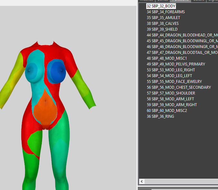This screenshot has height=190, width=218.
Task: Select the 58 SBP_58_MOD_ARM_LEFT partition
Action: point(170,99)
